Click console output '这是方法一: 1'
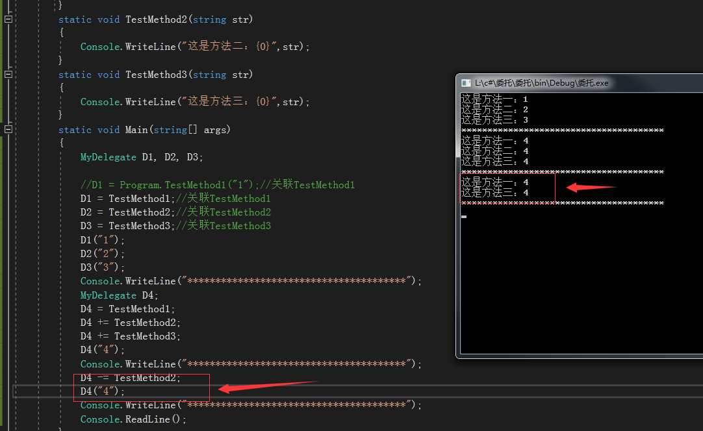 (494, 99)
